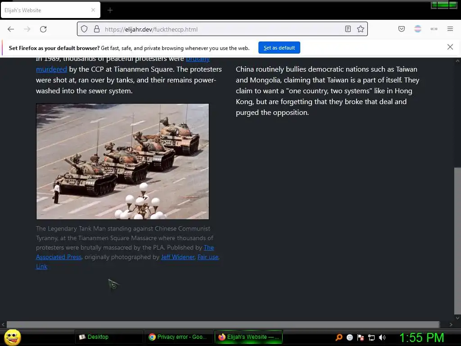Open the Jeff Widener link
Screen dimensions: 461x346
178,257
